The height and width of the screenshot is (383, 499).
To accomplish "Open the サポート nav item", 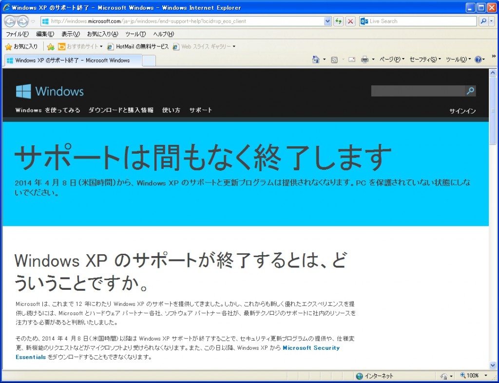I will [x=201, y=110].
